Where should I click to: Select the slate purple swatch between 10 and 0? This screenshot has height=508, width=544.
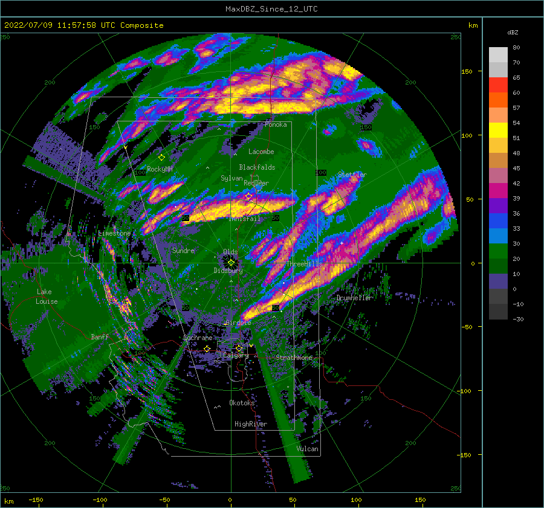498,281
